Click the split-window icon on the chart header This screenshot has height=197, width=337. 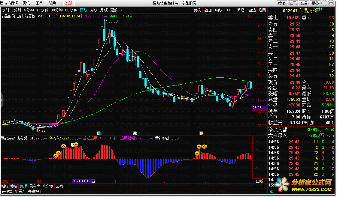pos(250,16)
